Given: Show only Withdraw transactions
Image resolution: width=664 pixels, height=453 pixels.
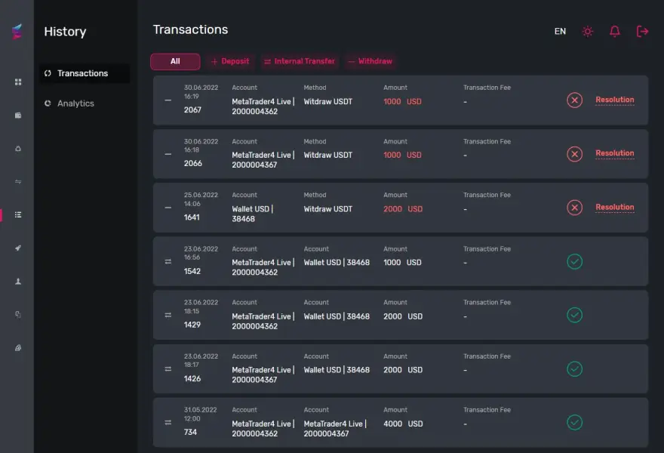Looking at the screenshot, I should [x=370, y=61].
